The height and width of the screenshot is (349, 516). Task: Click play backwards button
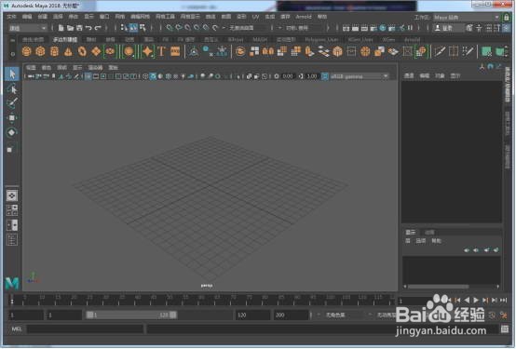[x=467, y=300]
